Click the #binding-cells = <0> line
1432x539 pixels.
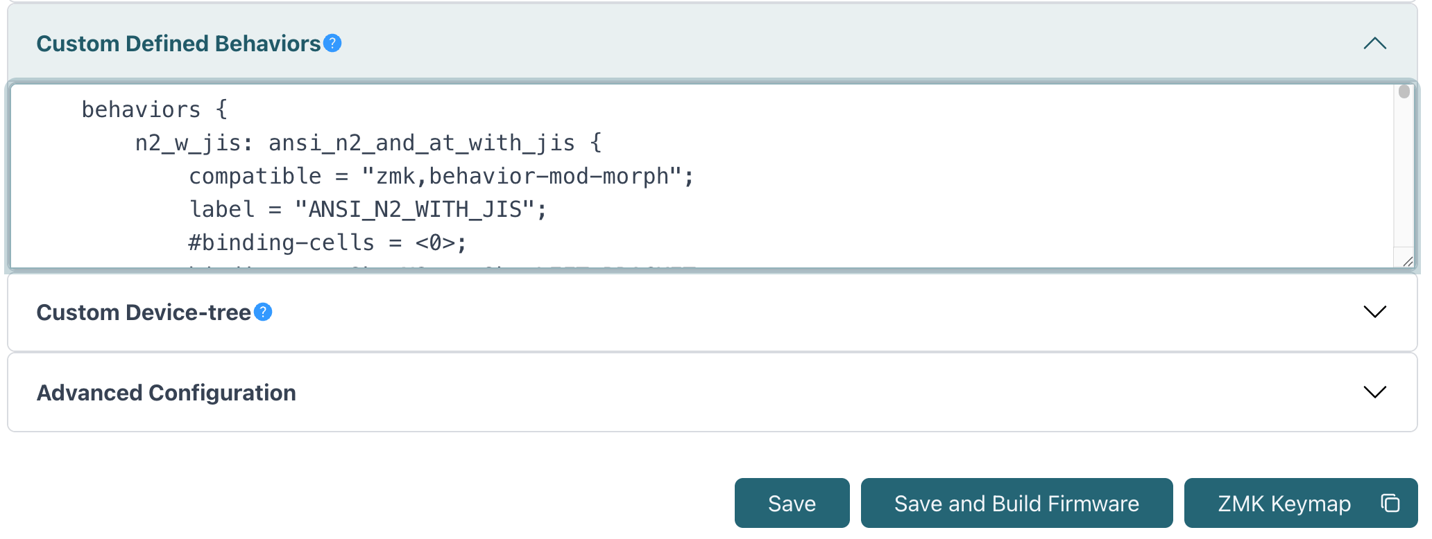(x=327, y=242)
